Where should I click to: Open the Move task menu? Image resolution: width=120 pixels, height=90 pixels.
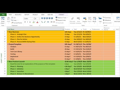[x=90, y=20]
